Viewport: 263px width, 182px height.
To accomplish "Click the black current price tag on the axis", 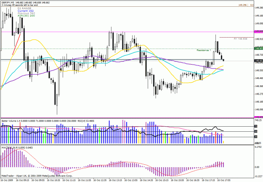I will click(x=259, y=61).
